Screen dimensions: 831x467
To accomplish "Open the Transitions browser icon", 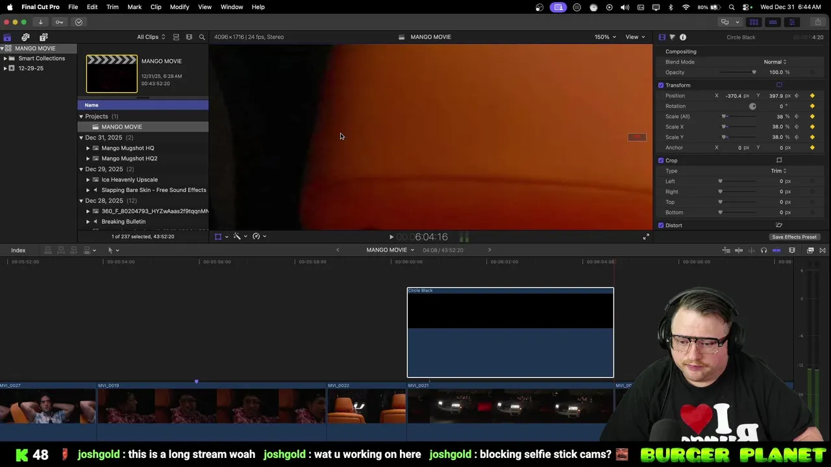I will pos(823,250).
